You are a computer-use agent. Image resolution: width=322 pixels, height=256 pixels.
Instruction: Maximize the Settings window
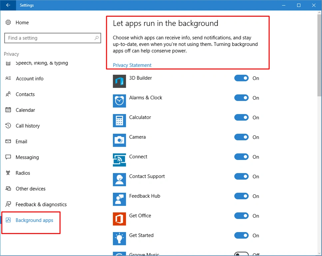(299, 5)
